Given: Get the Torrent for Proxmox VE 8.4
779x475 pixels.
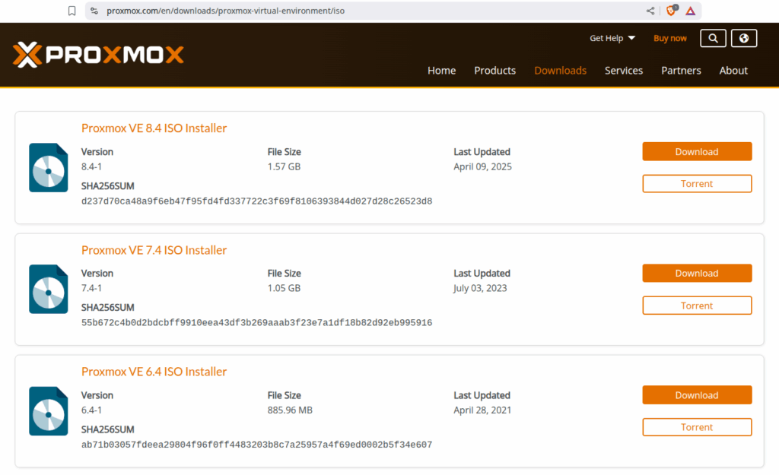Looking at the screenshot, I should 697,184.
